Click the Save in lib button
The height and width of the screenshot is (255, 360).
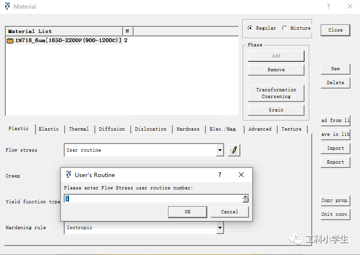[x=336, y=134]
